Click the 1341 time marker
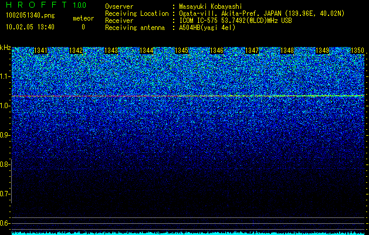Screen dimensions: 369x235 40,51
